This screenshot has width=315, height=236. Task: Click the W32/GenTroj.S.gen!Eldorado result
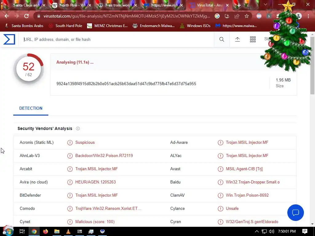tap(252, 222)
